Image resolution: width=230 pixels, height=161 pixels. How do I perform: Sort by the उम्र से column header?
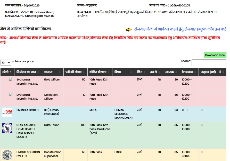pos(155,72)
